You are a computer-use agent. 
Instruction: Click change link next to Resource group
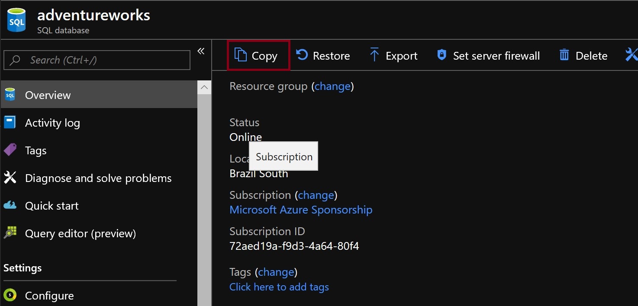pyautogui.click(x=332, y=86)
